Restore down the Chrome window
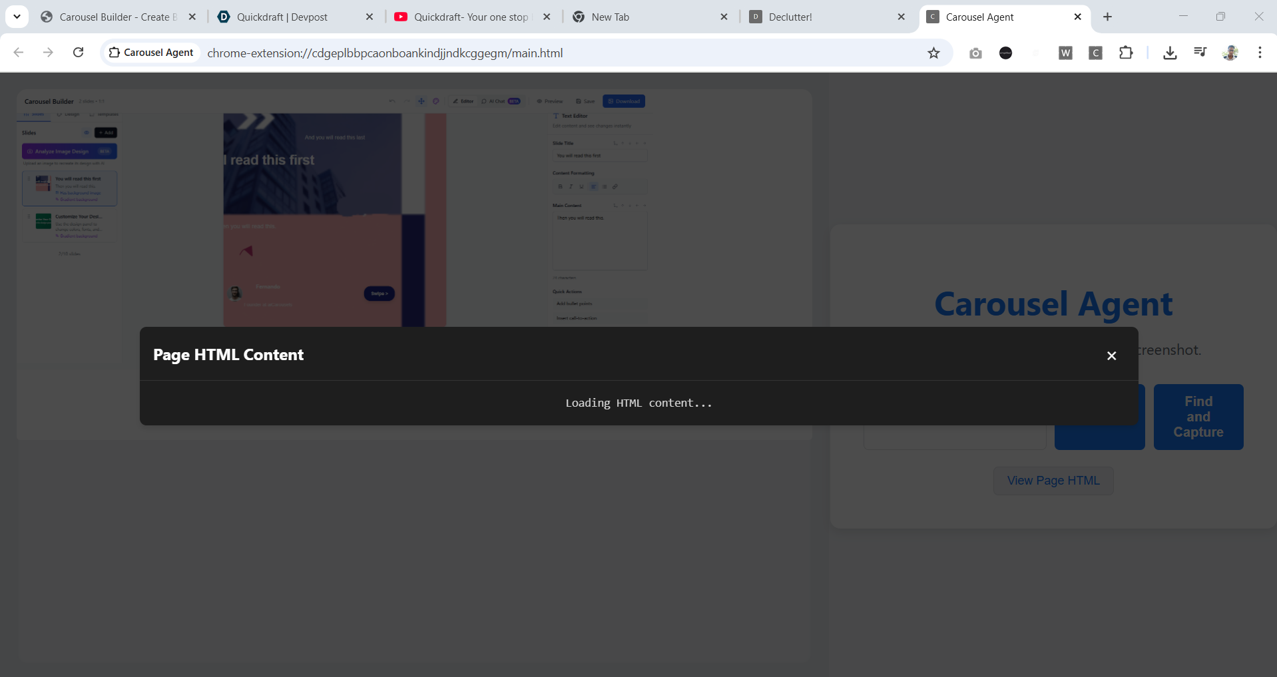 pyautogui.click(x=1220, y=17)
